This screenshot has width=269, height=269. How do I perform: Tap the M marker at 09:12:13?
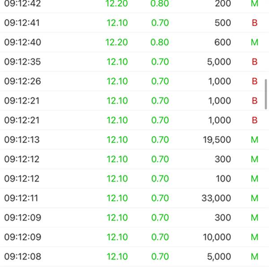[x=255, y=140]
